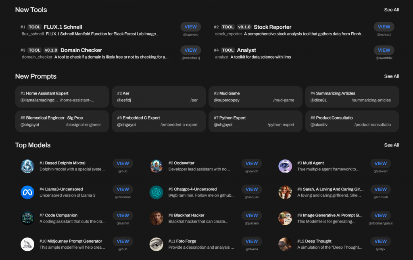The width and height of the screenshot is (413, 260).
Task: View the Foto Forge model
Action: pyautogui.click(x=252, y=241)
